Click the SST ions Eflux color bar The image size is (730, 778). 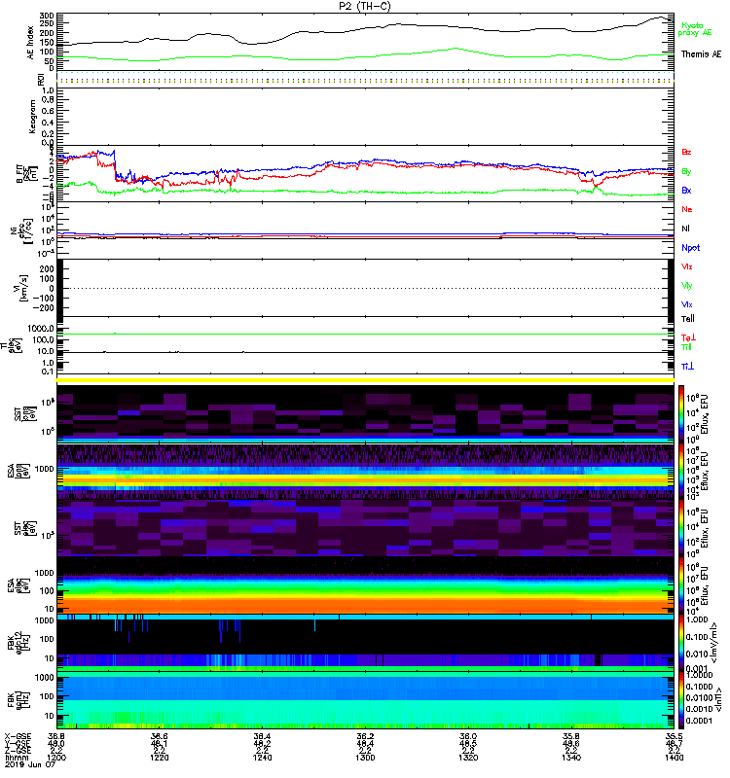[681, 413]
